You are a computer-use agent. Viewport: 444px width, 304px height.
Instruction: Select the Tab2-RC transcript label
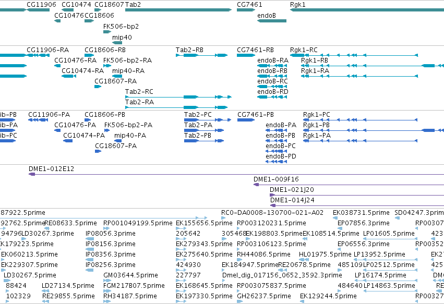(139, 91)
